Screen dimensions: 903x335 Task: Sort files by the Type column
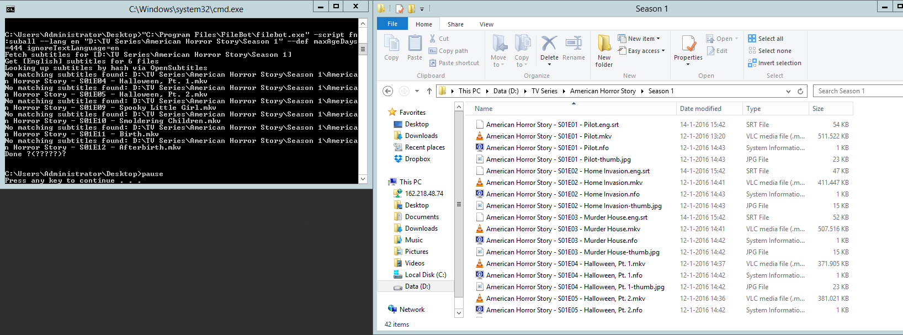click(x=775, y=109)
